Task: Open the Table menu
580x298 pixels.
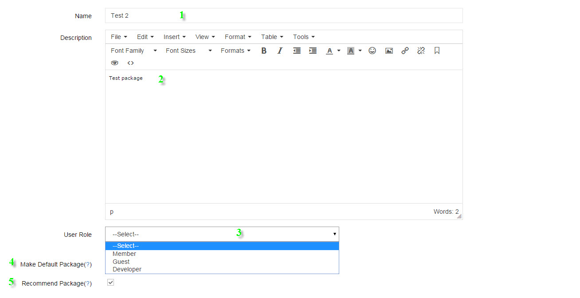Action: pyautogui.click(x=272, y=37)
